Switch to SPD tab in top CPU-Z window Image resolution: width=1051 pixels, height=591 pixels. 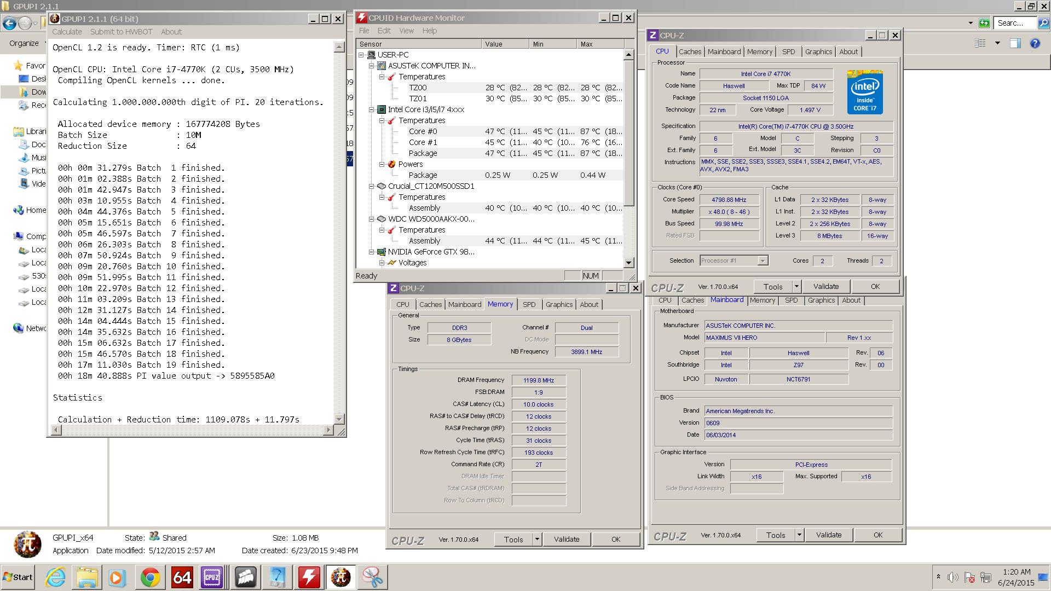pyautogui.click(x=788, y=51)
